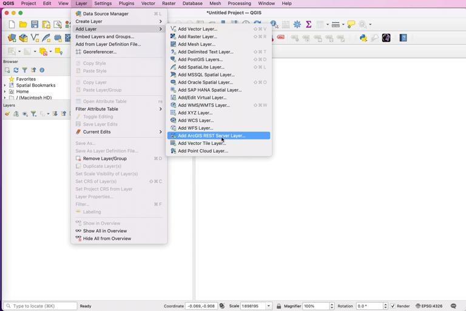
Task: Click the New Shapefile Layer toolbar icon
Action: point(35,38)
